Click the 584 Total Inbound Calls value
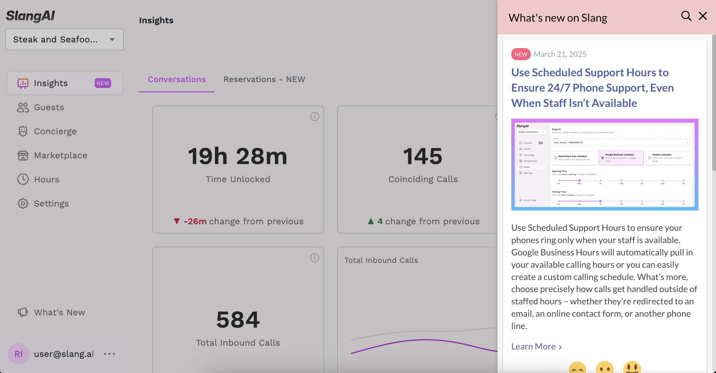Image resolution: width=716 pixels, height=373 pixels. (238, 320)
